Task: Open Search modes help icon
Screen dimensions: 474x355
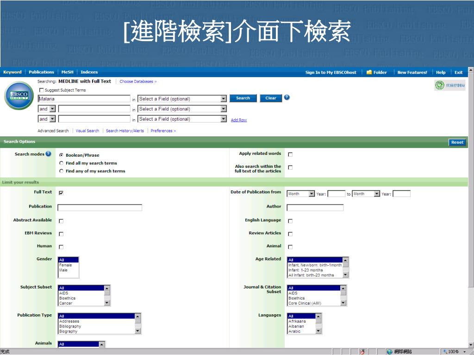Action: (48, 154)
